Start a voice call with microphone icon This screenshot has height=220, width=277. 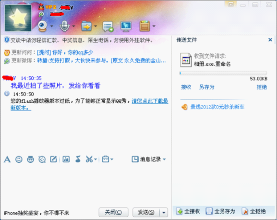coord(64,26)
